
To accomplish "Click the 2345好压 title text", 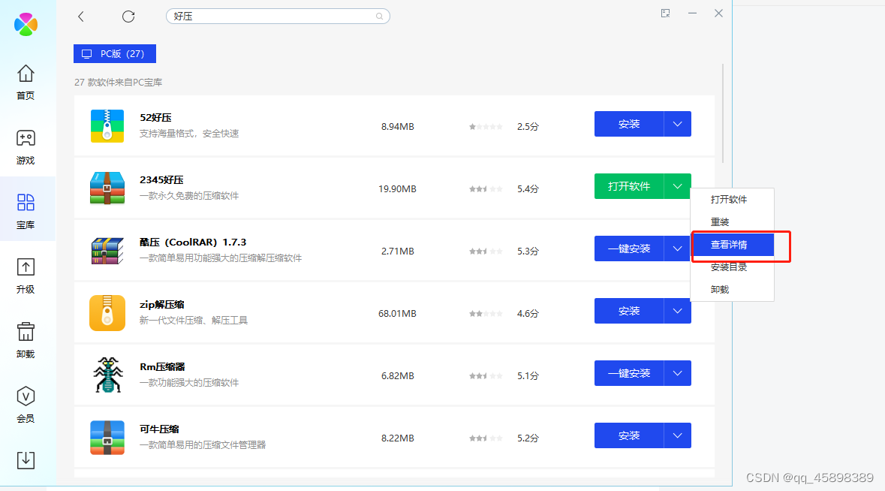I will pos(162,179).
